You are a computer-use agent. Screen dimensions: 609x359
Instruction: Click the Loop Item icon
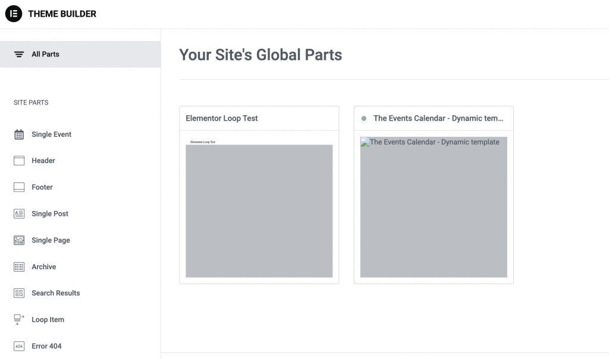coord(19,320)
